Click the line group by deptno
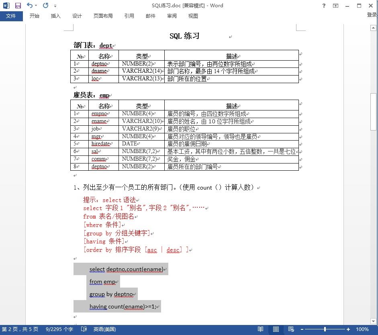 pyautogui.click(x=111, y=294)
